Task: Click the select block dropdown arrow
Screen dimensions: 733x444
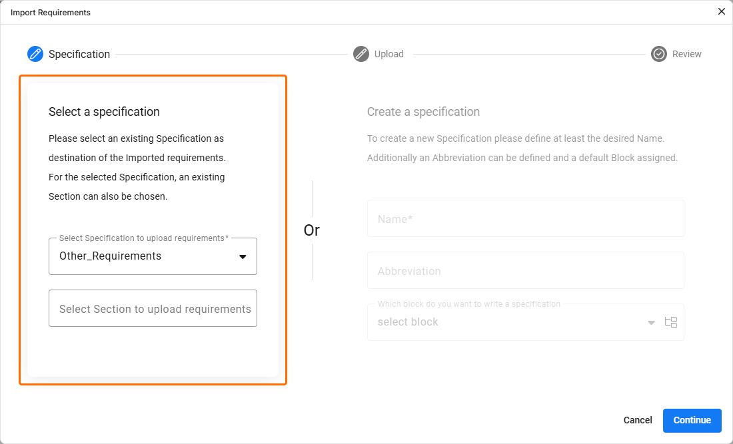Action: click(651, 323)
